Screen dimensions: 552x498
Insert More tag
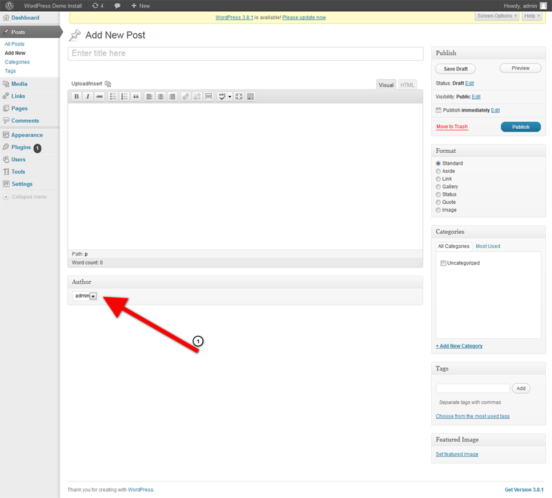(x=209, y=96)
